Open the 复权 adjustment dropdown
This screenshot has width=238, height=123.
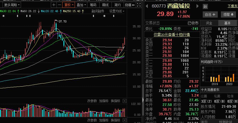point(69,5)
